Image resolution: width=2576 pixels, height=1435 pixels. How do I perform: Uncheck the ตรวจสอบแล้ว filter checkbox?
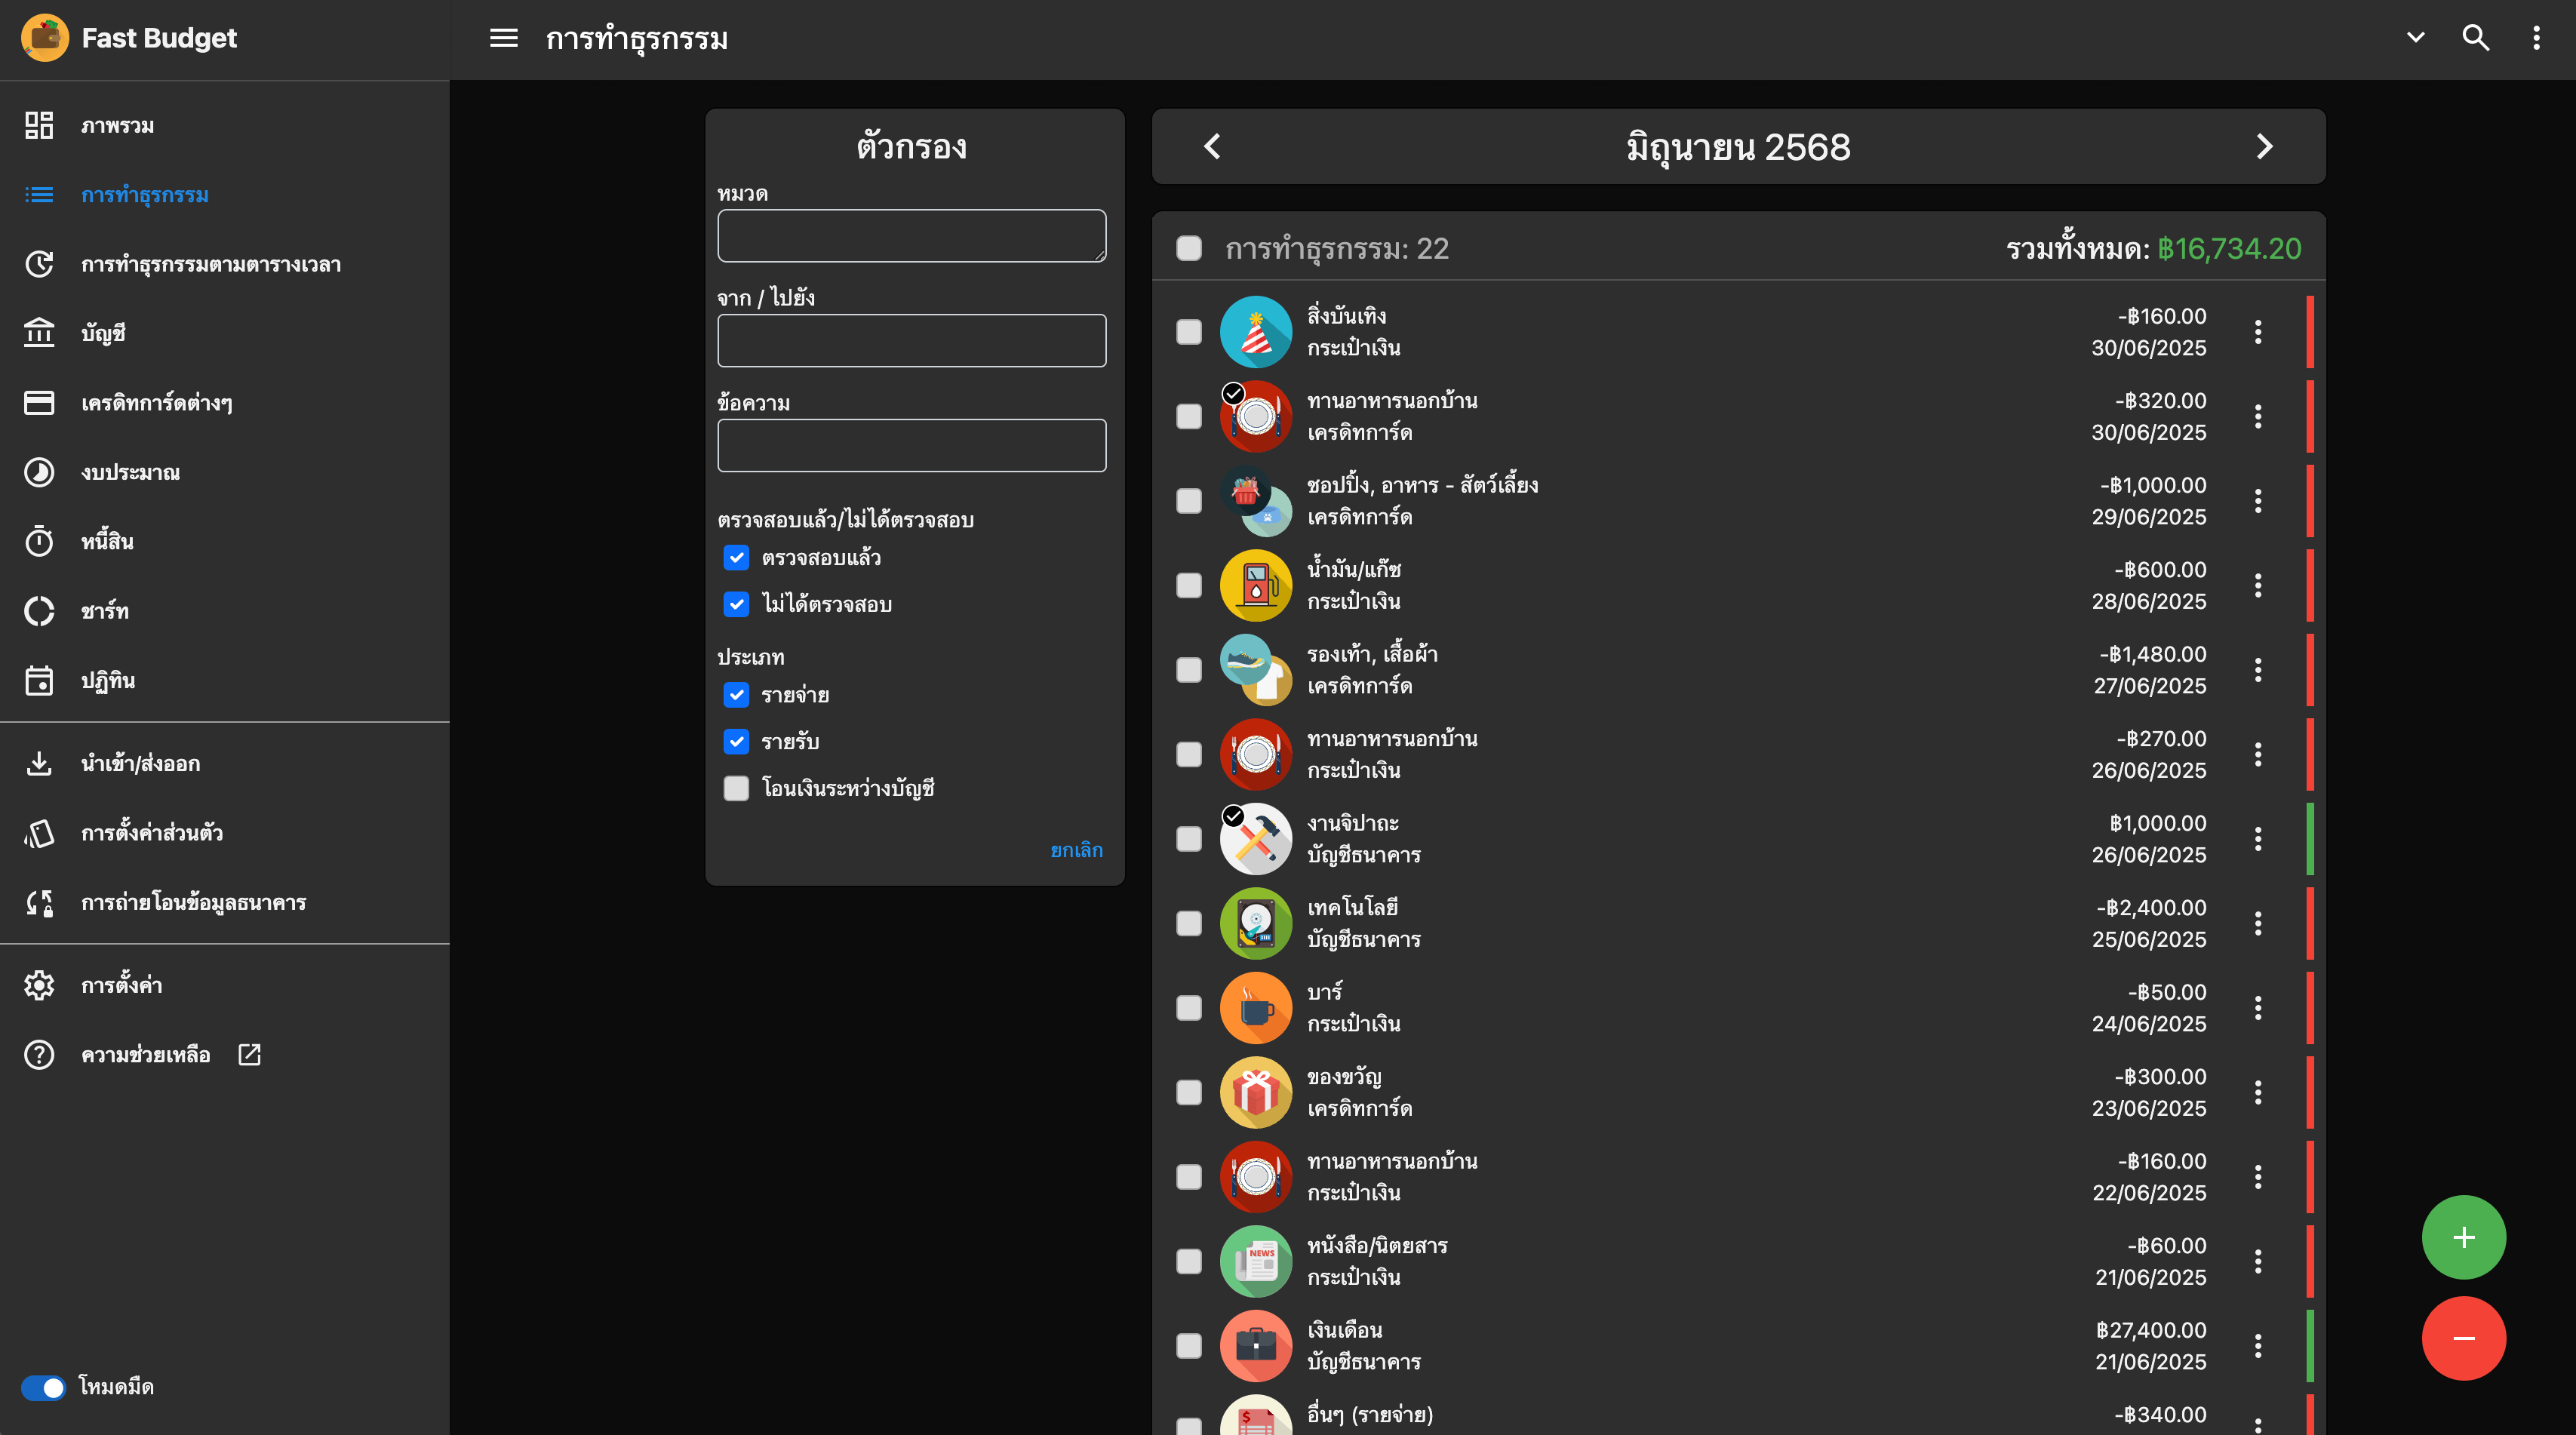coord(736,558)
